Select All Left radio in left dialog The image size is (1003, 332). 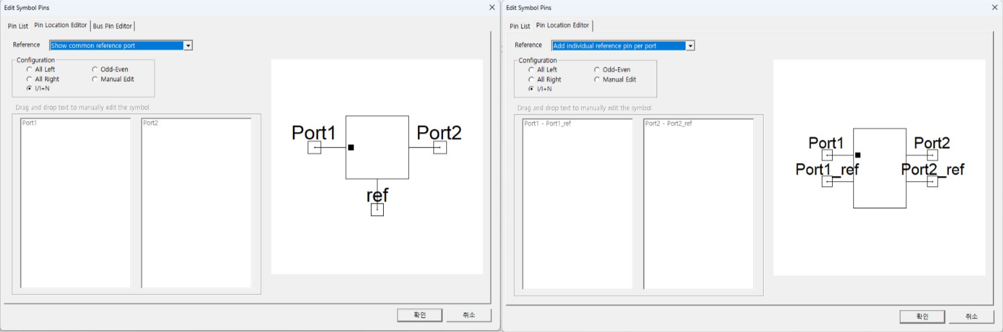click(29, 70)
